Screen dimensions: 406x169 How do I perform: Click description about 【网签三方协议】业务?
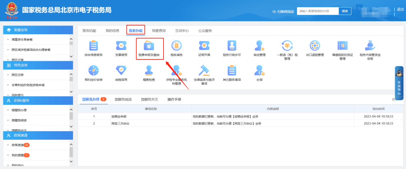click(x=227, y=124)
